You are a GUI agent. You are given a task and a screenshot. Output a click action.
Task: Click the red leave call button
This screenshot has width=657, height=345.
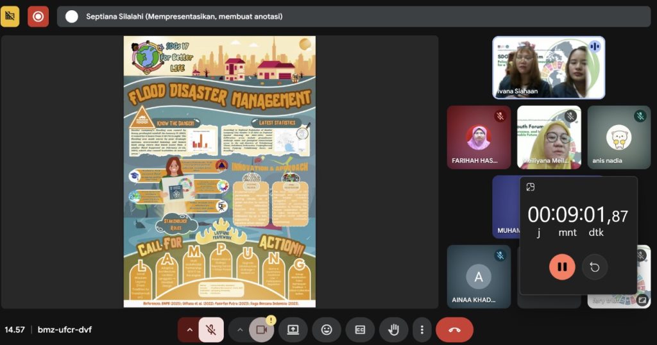tap(454, 330)
